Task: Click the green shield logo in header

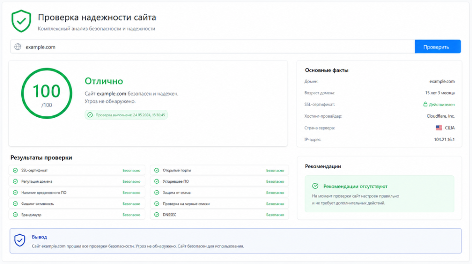Action: click(21, 21)
